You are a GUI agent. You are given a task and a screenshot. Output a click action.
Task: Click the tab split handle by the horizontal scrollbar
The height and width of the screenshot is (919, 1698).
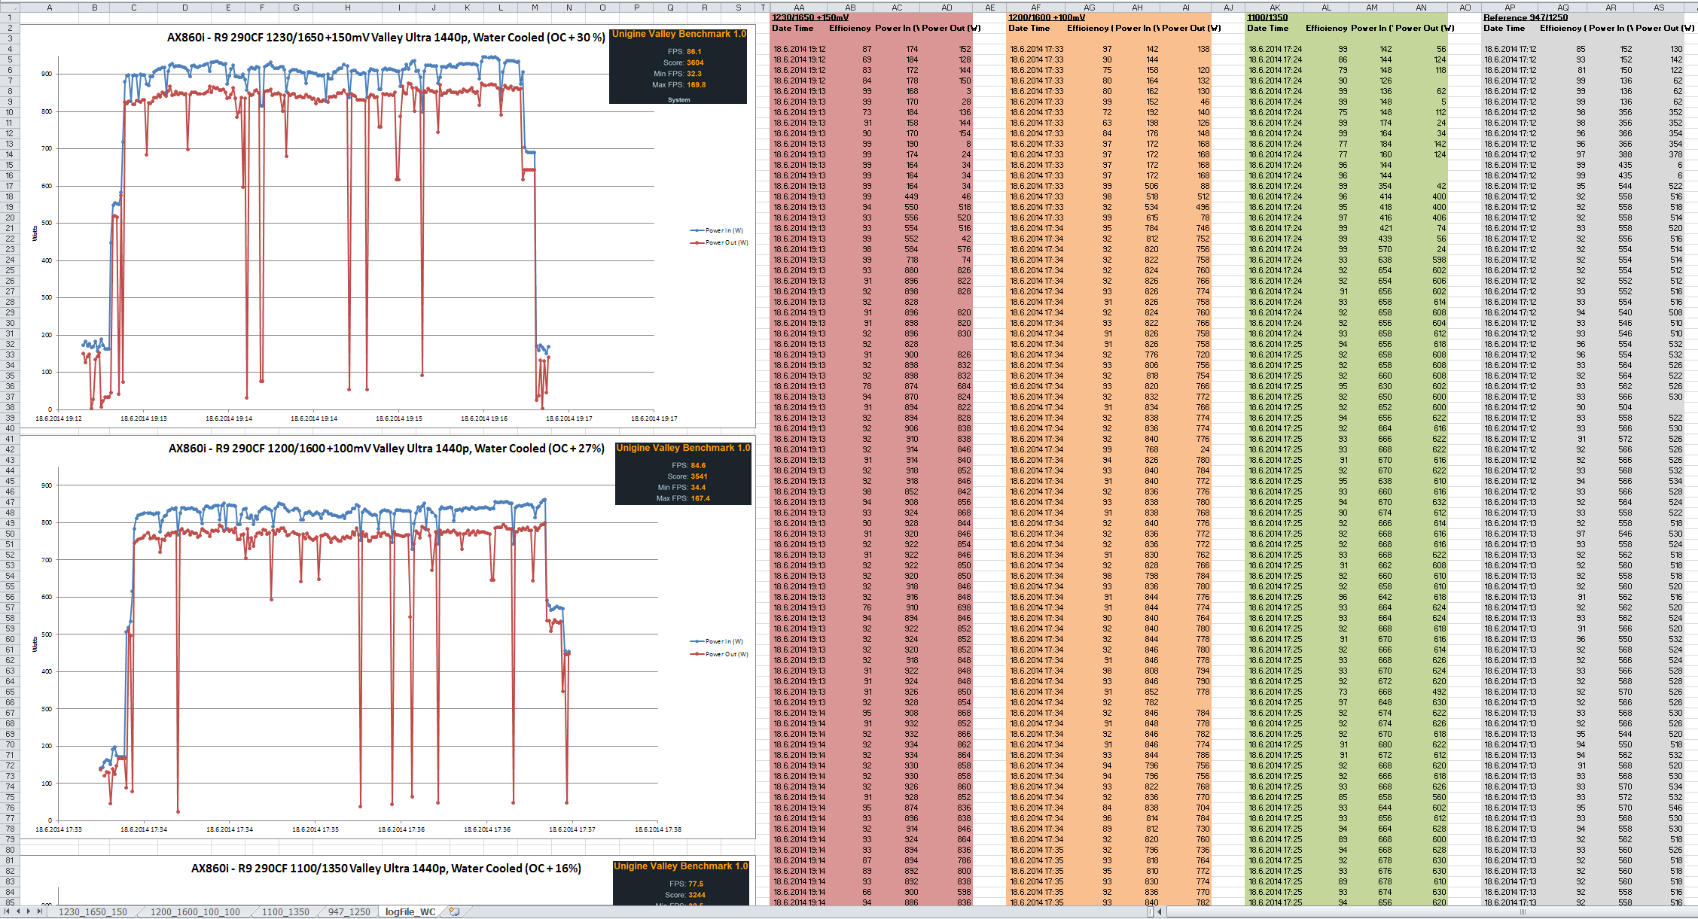pyautogui.click(x=1150, y=911)
